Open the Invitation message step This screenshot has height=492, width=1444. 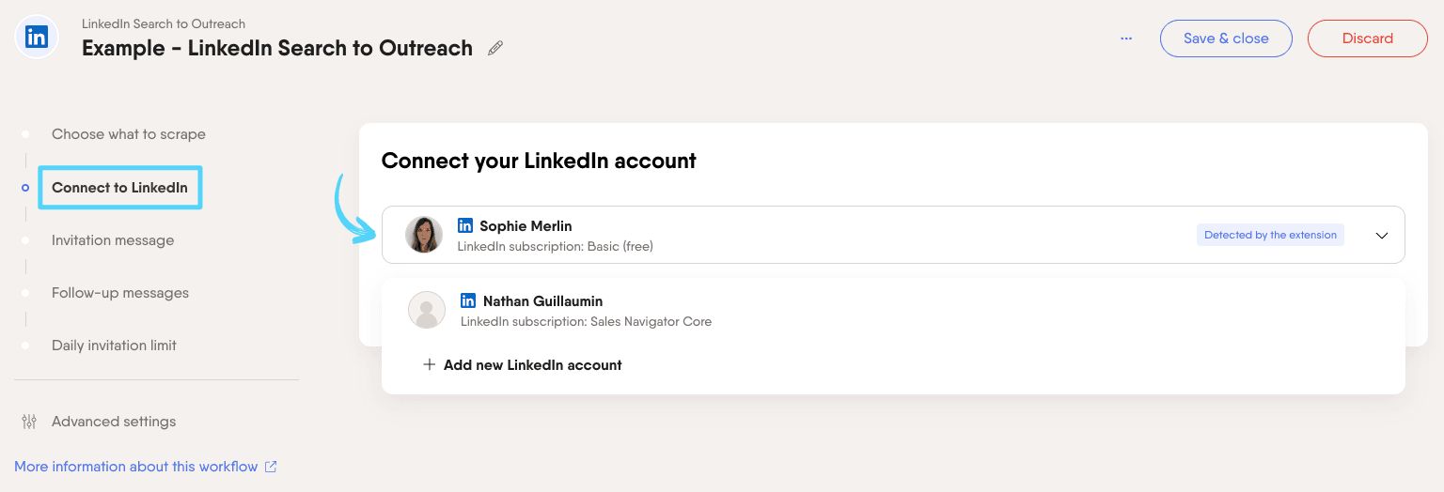point(113,240)
